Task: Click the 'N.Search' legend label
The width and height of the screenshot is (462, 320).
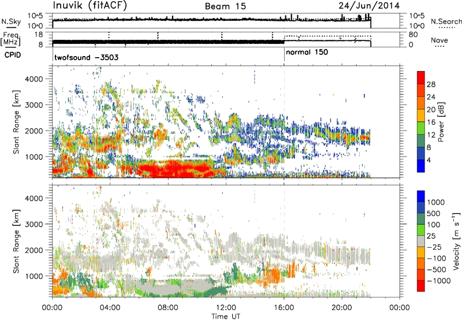Action: (x=446, y=21)
